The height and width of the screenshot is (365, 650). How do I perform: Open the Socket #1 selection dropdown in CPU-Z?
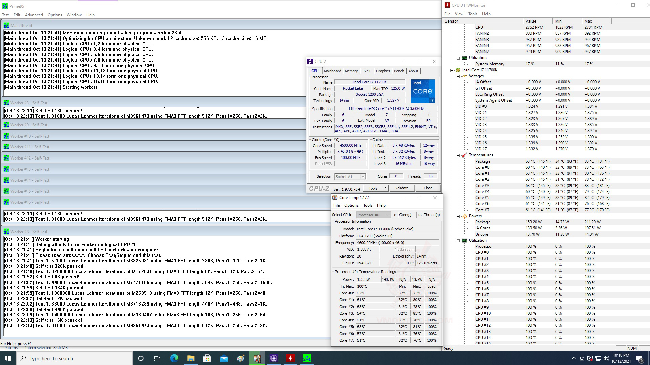pyautogui.click(x=363, y=176)
